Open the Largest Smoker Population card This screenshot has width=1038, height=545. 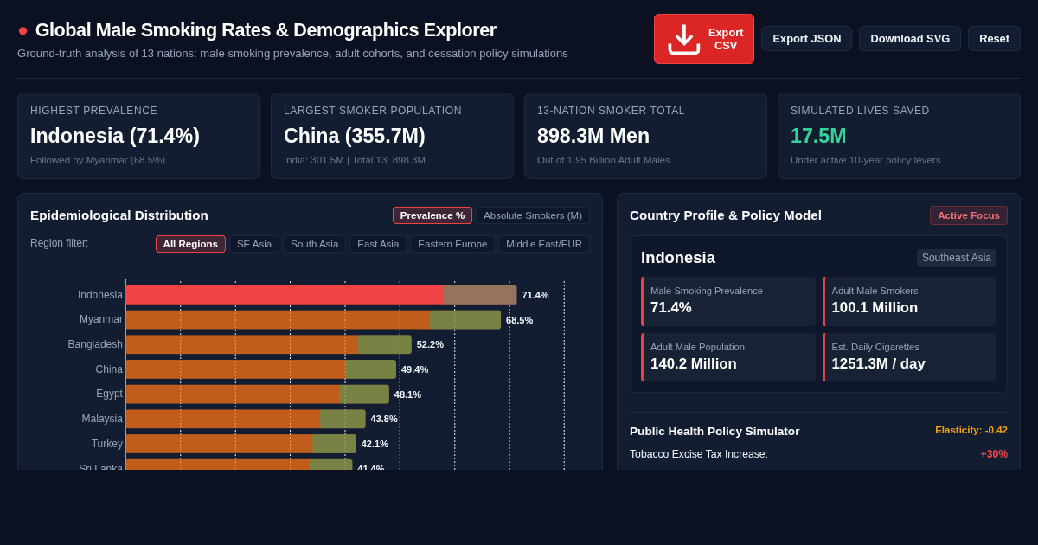(x=392, y=136)
